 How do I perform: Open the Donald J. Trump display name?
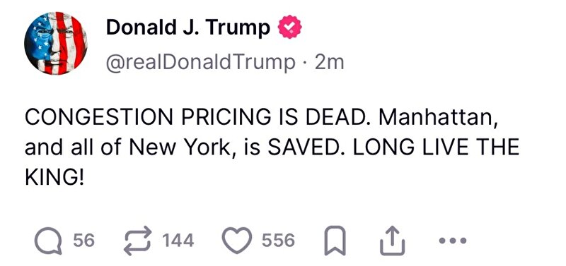pyautogui.click(x=188, y=28)
